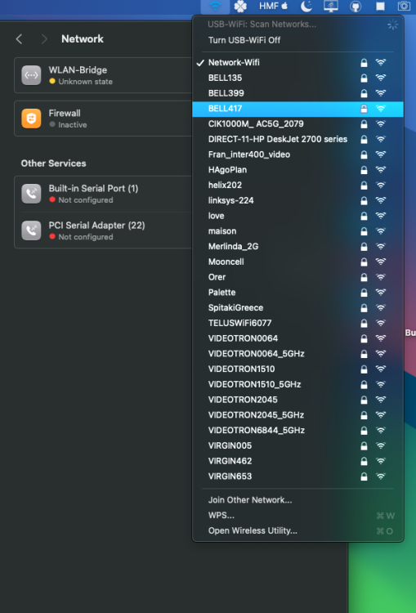Open the crescent moon menu bar icon
Viewport: 416px width, 613px height.
[306, 6]
